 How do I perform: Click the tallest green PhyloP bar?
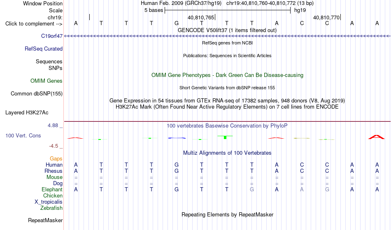[225, 137]
